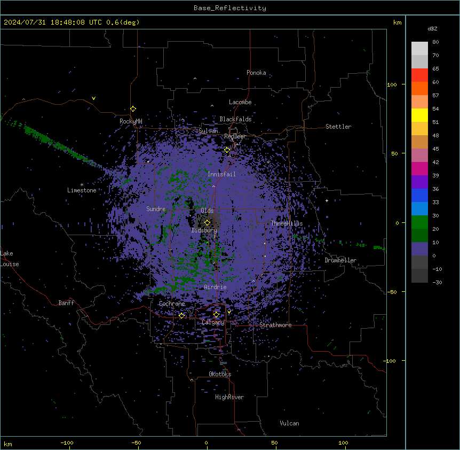The image size is (460, 450).
Task: Click the Limestone label
Action: coord(82,190)
